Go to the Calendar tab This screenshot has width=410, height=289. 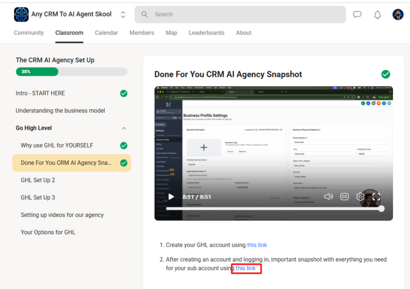coord(106,32)
